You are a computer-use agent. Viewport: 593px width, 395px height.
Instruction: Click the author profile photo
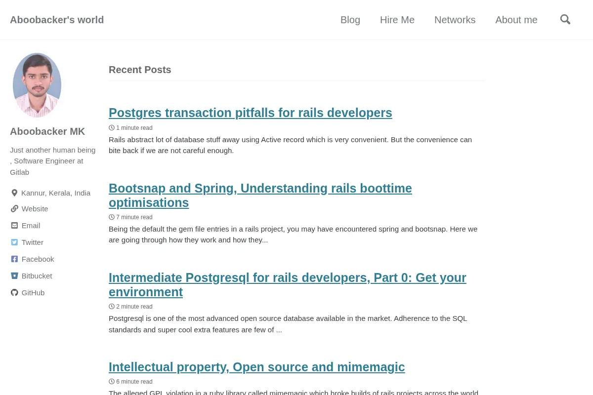point(37,85)
